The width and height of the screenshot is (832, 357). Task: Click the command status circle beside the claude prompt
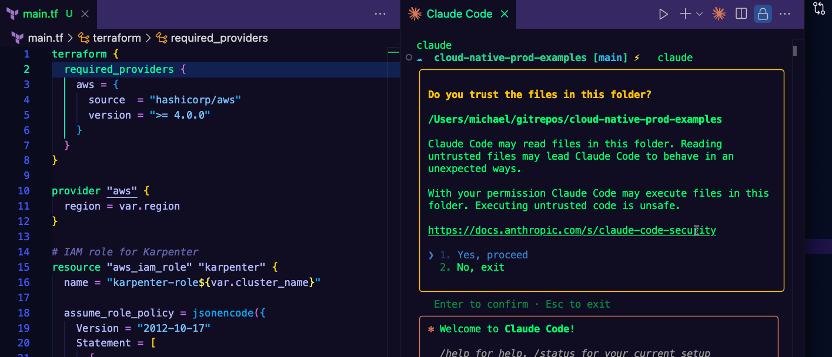(x=409, y=58)
